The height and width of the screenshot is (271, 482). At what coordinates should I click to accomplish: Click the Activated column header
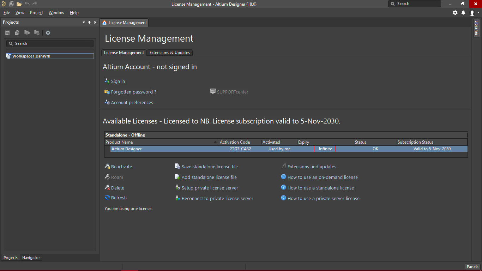tap(279, 142)
